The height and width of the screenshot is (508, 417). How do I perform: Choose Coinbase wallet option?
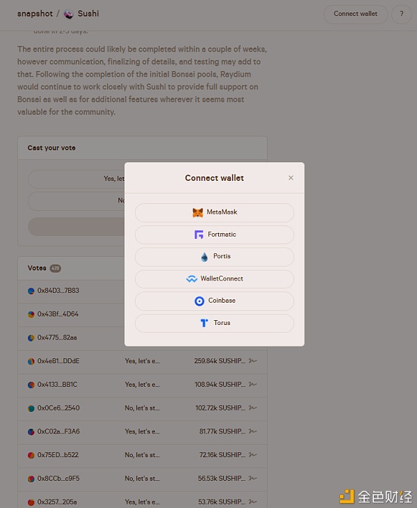click(214, 301)
